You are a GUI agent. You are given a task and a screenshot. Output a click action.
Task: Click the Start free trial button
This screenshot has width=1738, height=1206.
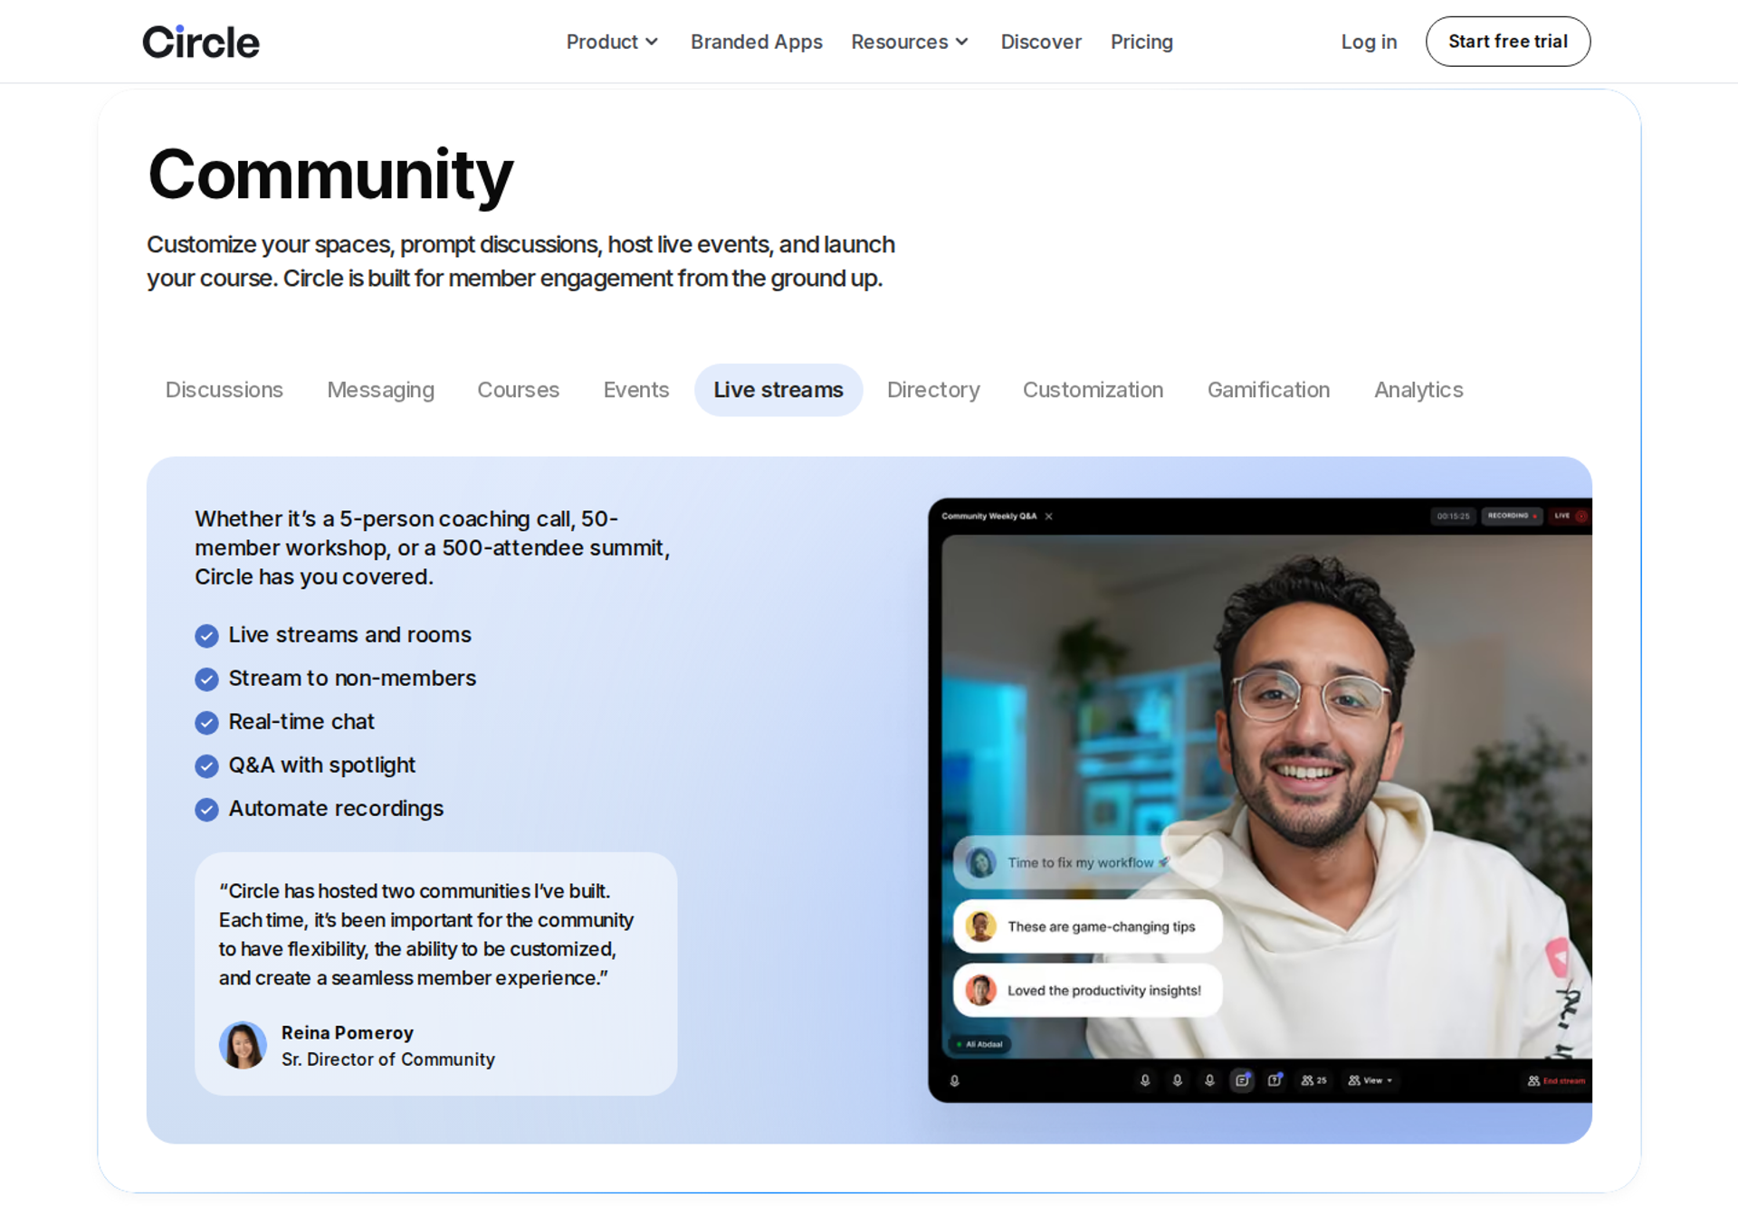1508,42
